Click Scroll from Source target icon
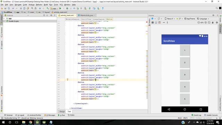 pos(44,15)
